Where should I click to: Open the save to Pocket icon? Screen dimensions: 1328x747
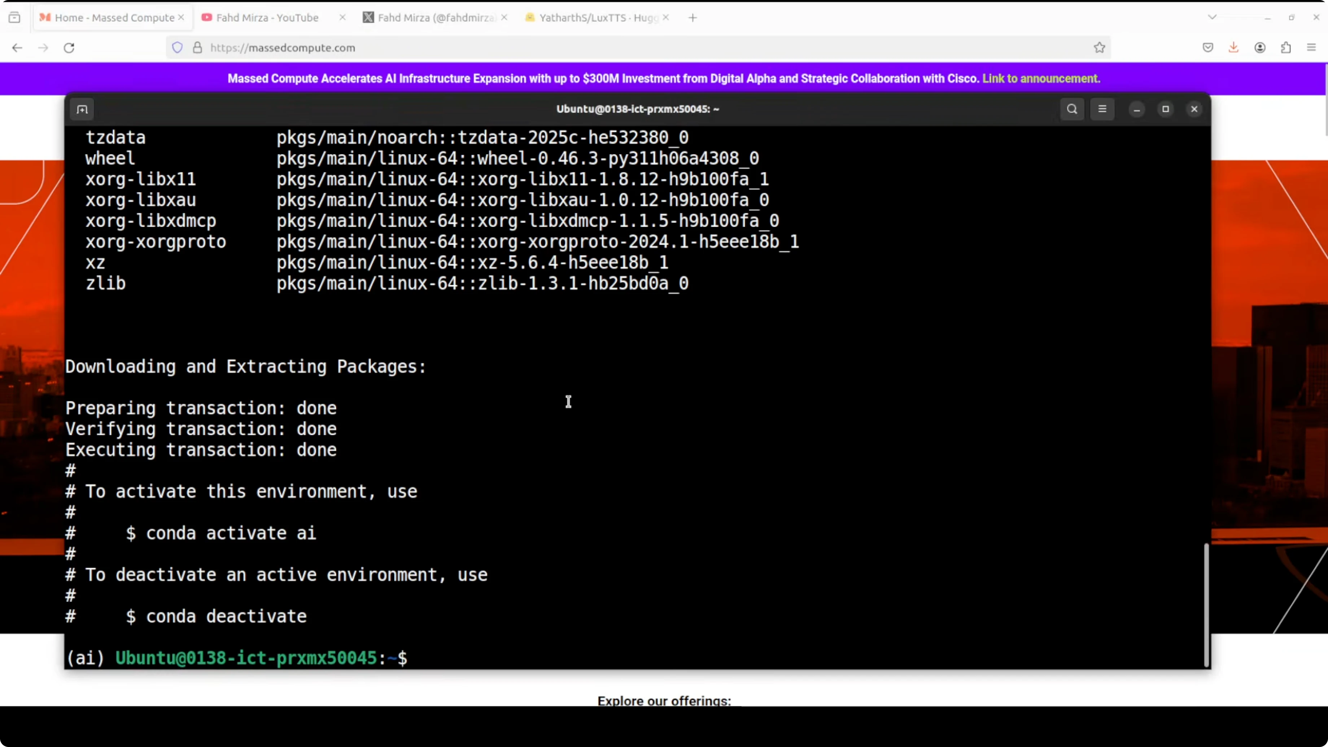coord(1208,47)
